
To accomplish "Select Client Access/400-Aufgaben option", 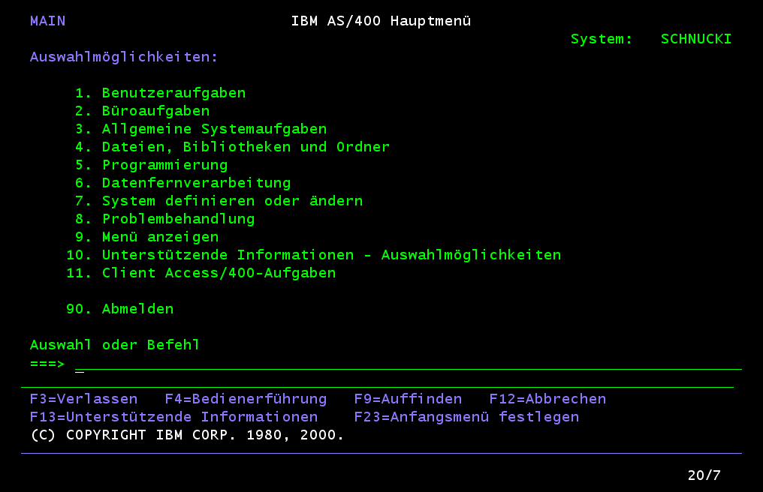I will tap(201, 273).
